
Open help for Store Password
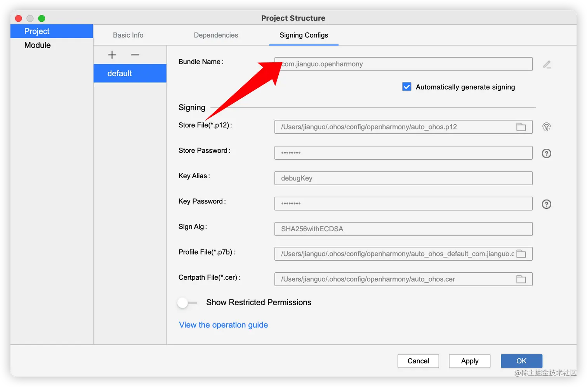pos(546,153)
